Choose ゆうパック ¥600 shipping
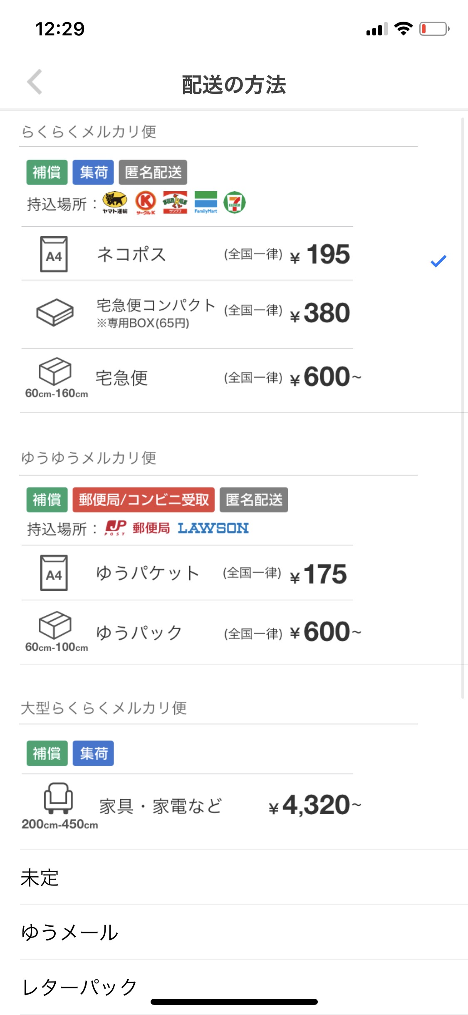 pyautogui.click(x=187, y=632)
